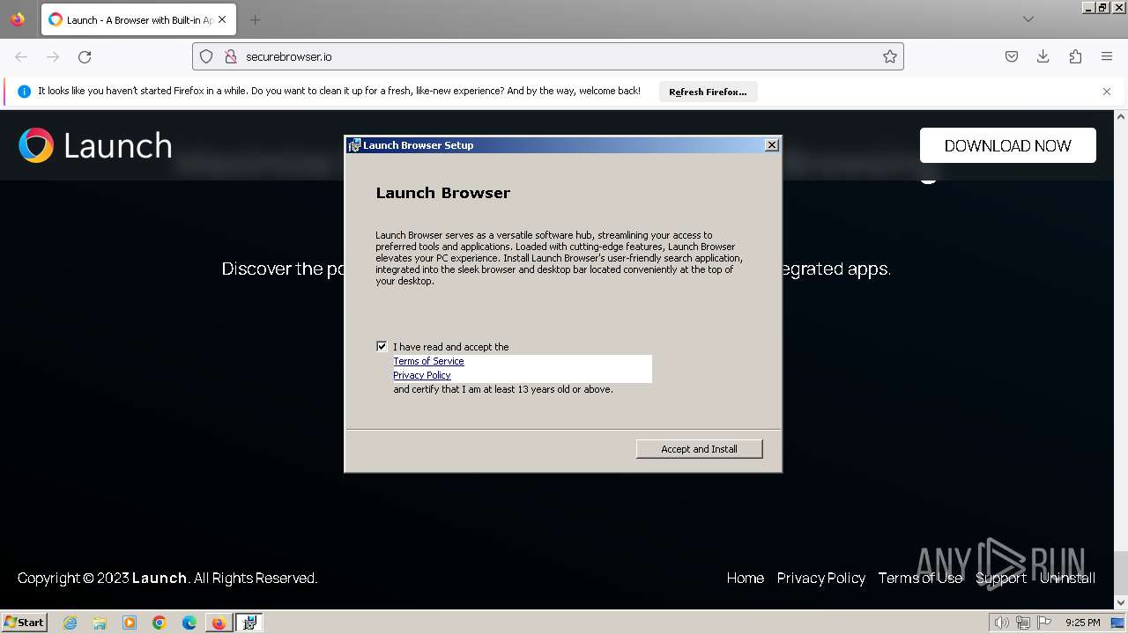Viewport: 1128px width, 634px height.
Task: Open the Action Center flag icon
Action: point(1044,623)
